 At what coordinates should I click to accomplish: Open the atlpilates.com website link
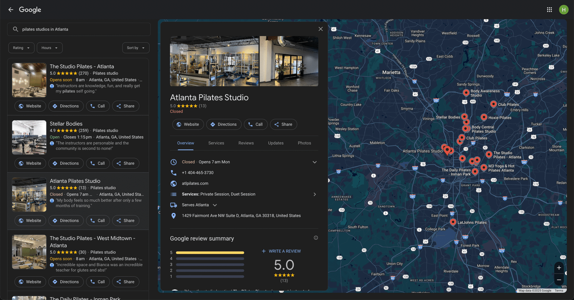point(195,183)
